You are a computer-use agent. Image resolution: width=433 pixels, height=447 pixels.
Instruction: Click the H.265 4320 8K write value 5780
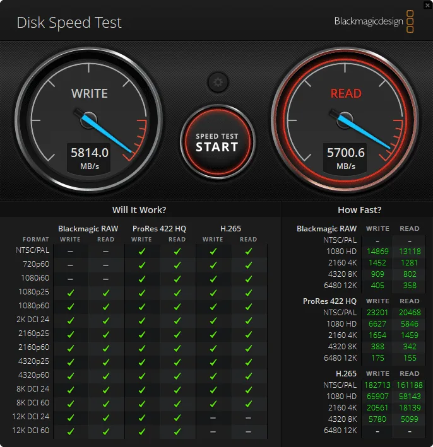tap(377, 419)
